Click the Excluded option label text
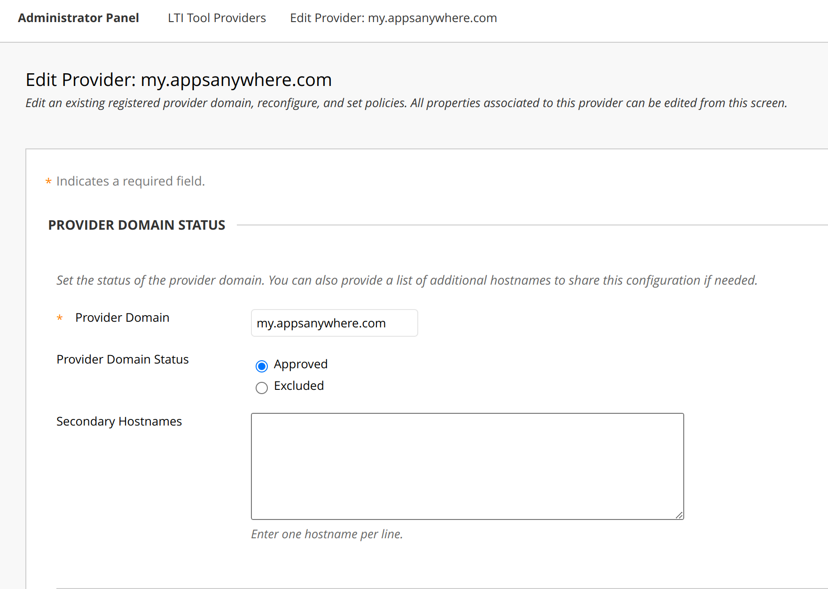 click(x=299, y=386)
